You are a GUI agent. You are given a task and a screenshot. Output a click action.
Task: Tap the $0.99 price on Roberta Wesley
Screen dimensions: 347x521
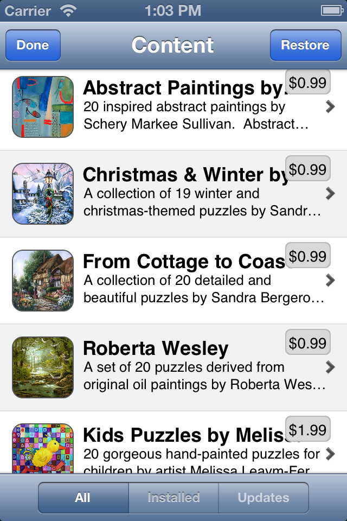[x=307, y=343]
